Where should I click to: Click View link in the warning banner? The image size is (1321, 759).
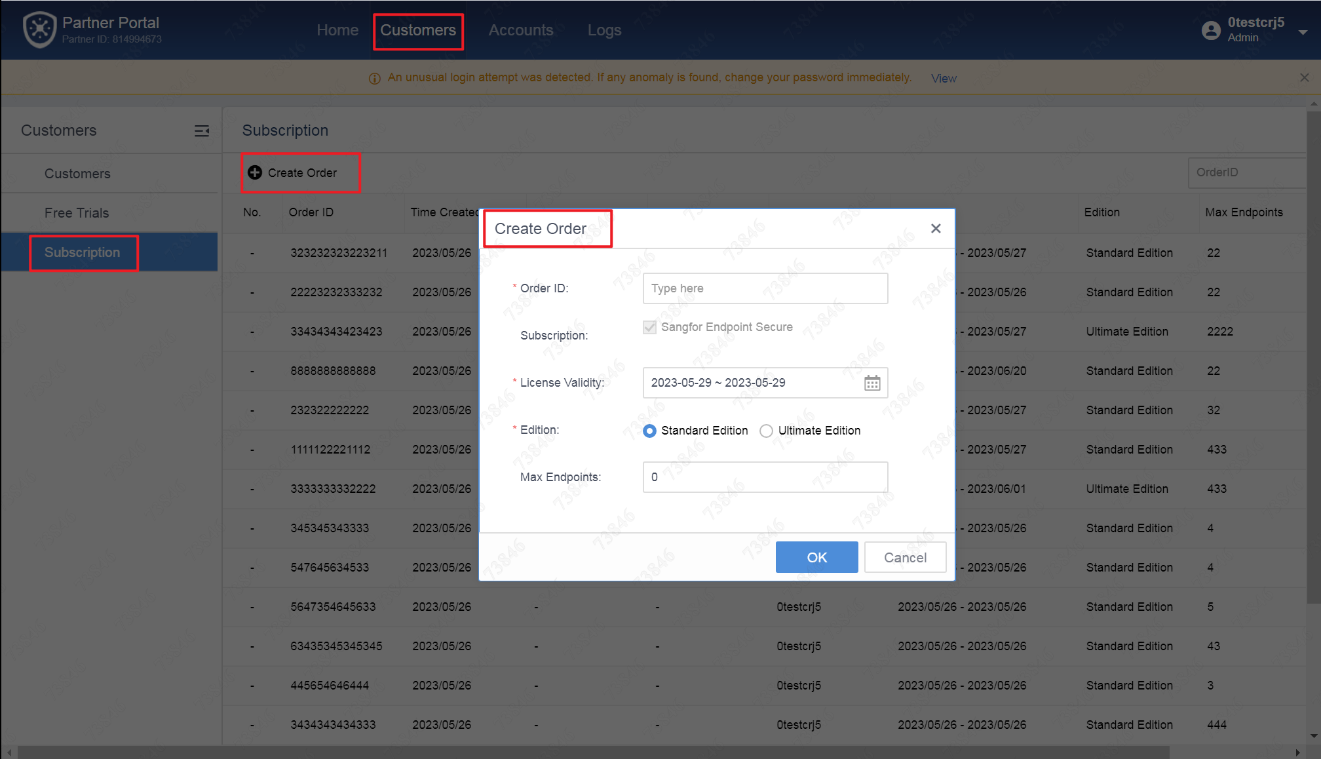pyautogui.click(x=944, y=78)
